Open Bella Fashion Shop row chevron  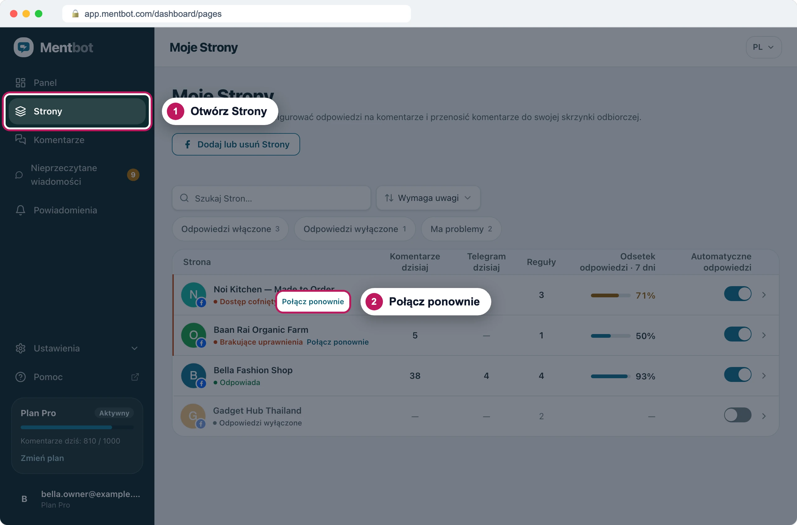(764, 376)
